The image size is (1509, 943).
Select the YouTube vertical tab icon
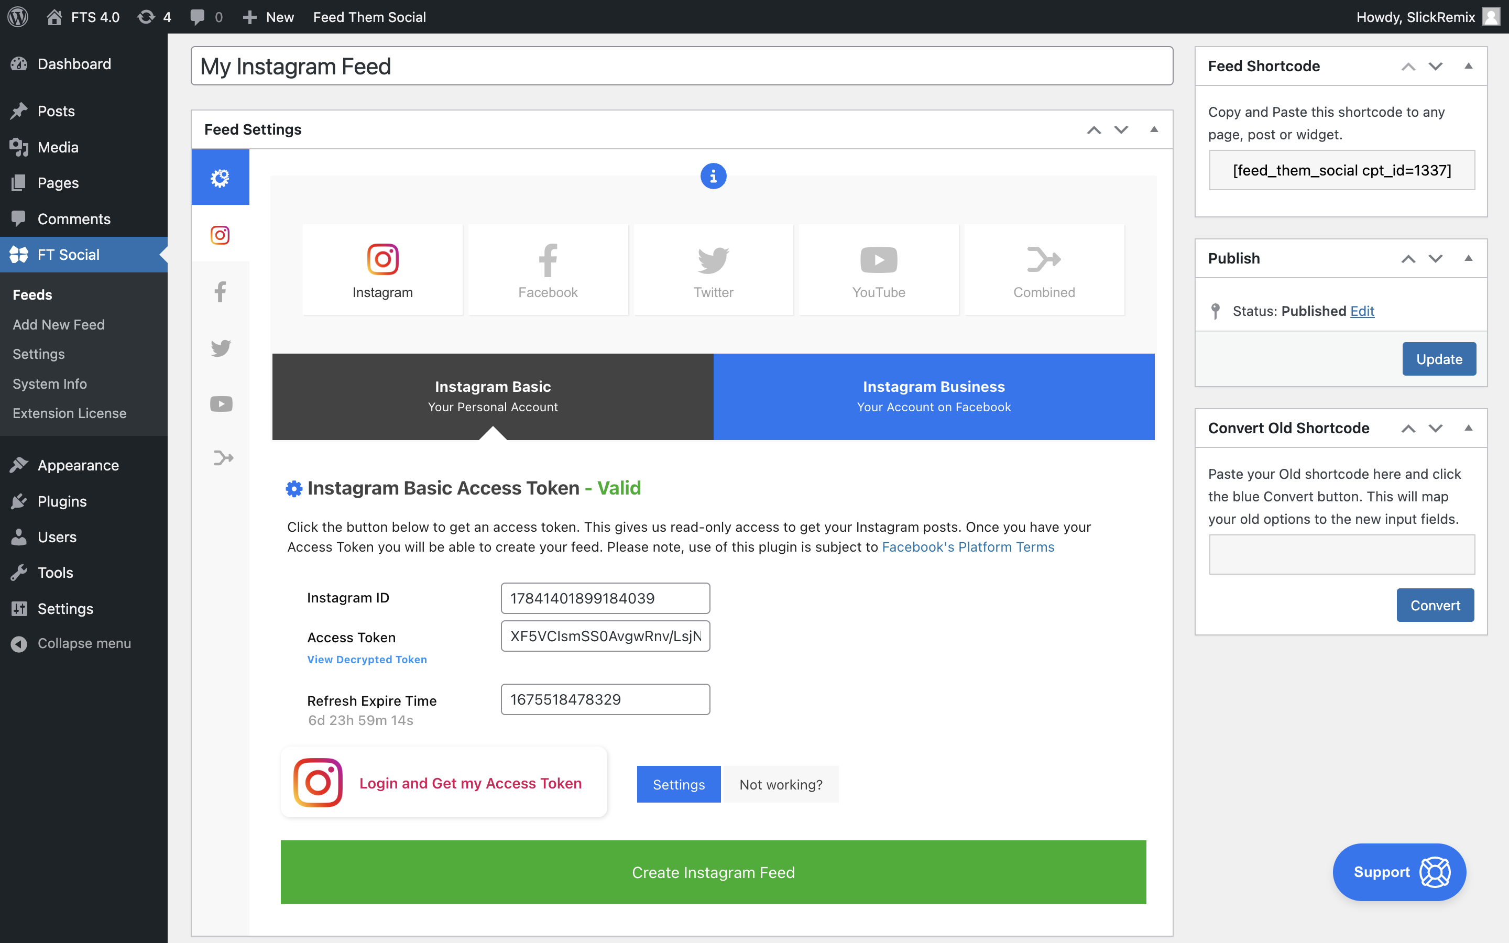coord(220,403)
